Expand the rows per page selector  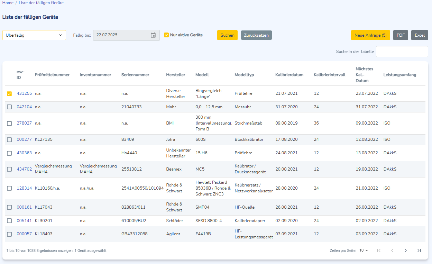click(x=364, y=251)
